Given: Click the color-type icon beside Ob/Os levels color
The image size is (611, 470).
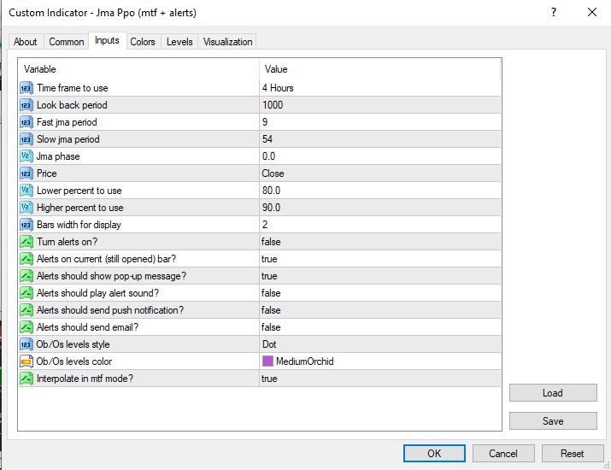Looking at the screenshot, I should 26,361.
